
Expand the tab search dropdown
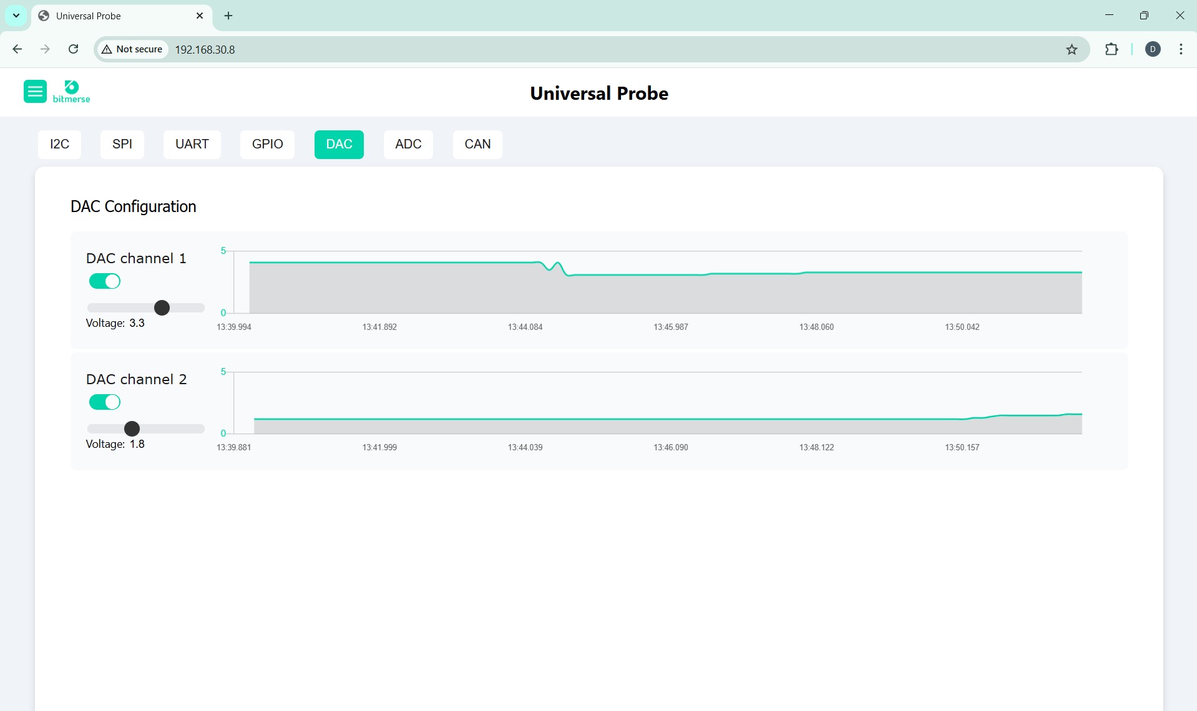click(x=16, y=16)
